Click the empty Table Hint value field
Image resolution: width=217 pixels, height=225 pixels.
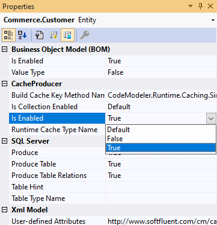click(x=161, y=187)
